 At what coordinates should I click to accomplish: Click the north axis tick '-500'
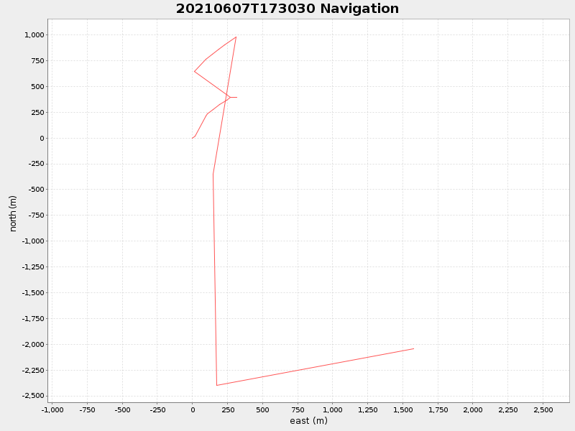click(x=37, y=190)
